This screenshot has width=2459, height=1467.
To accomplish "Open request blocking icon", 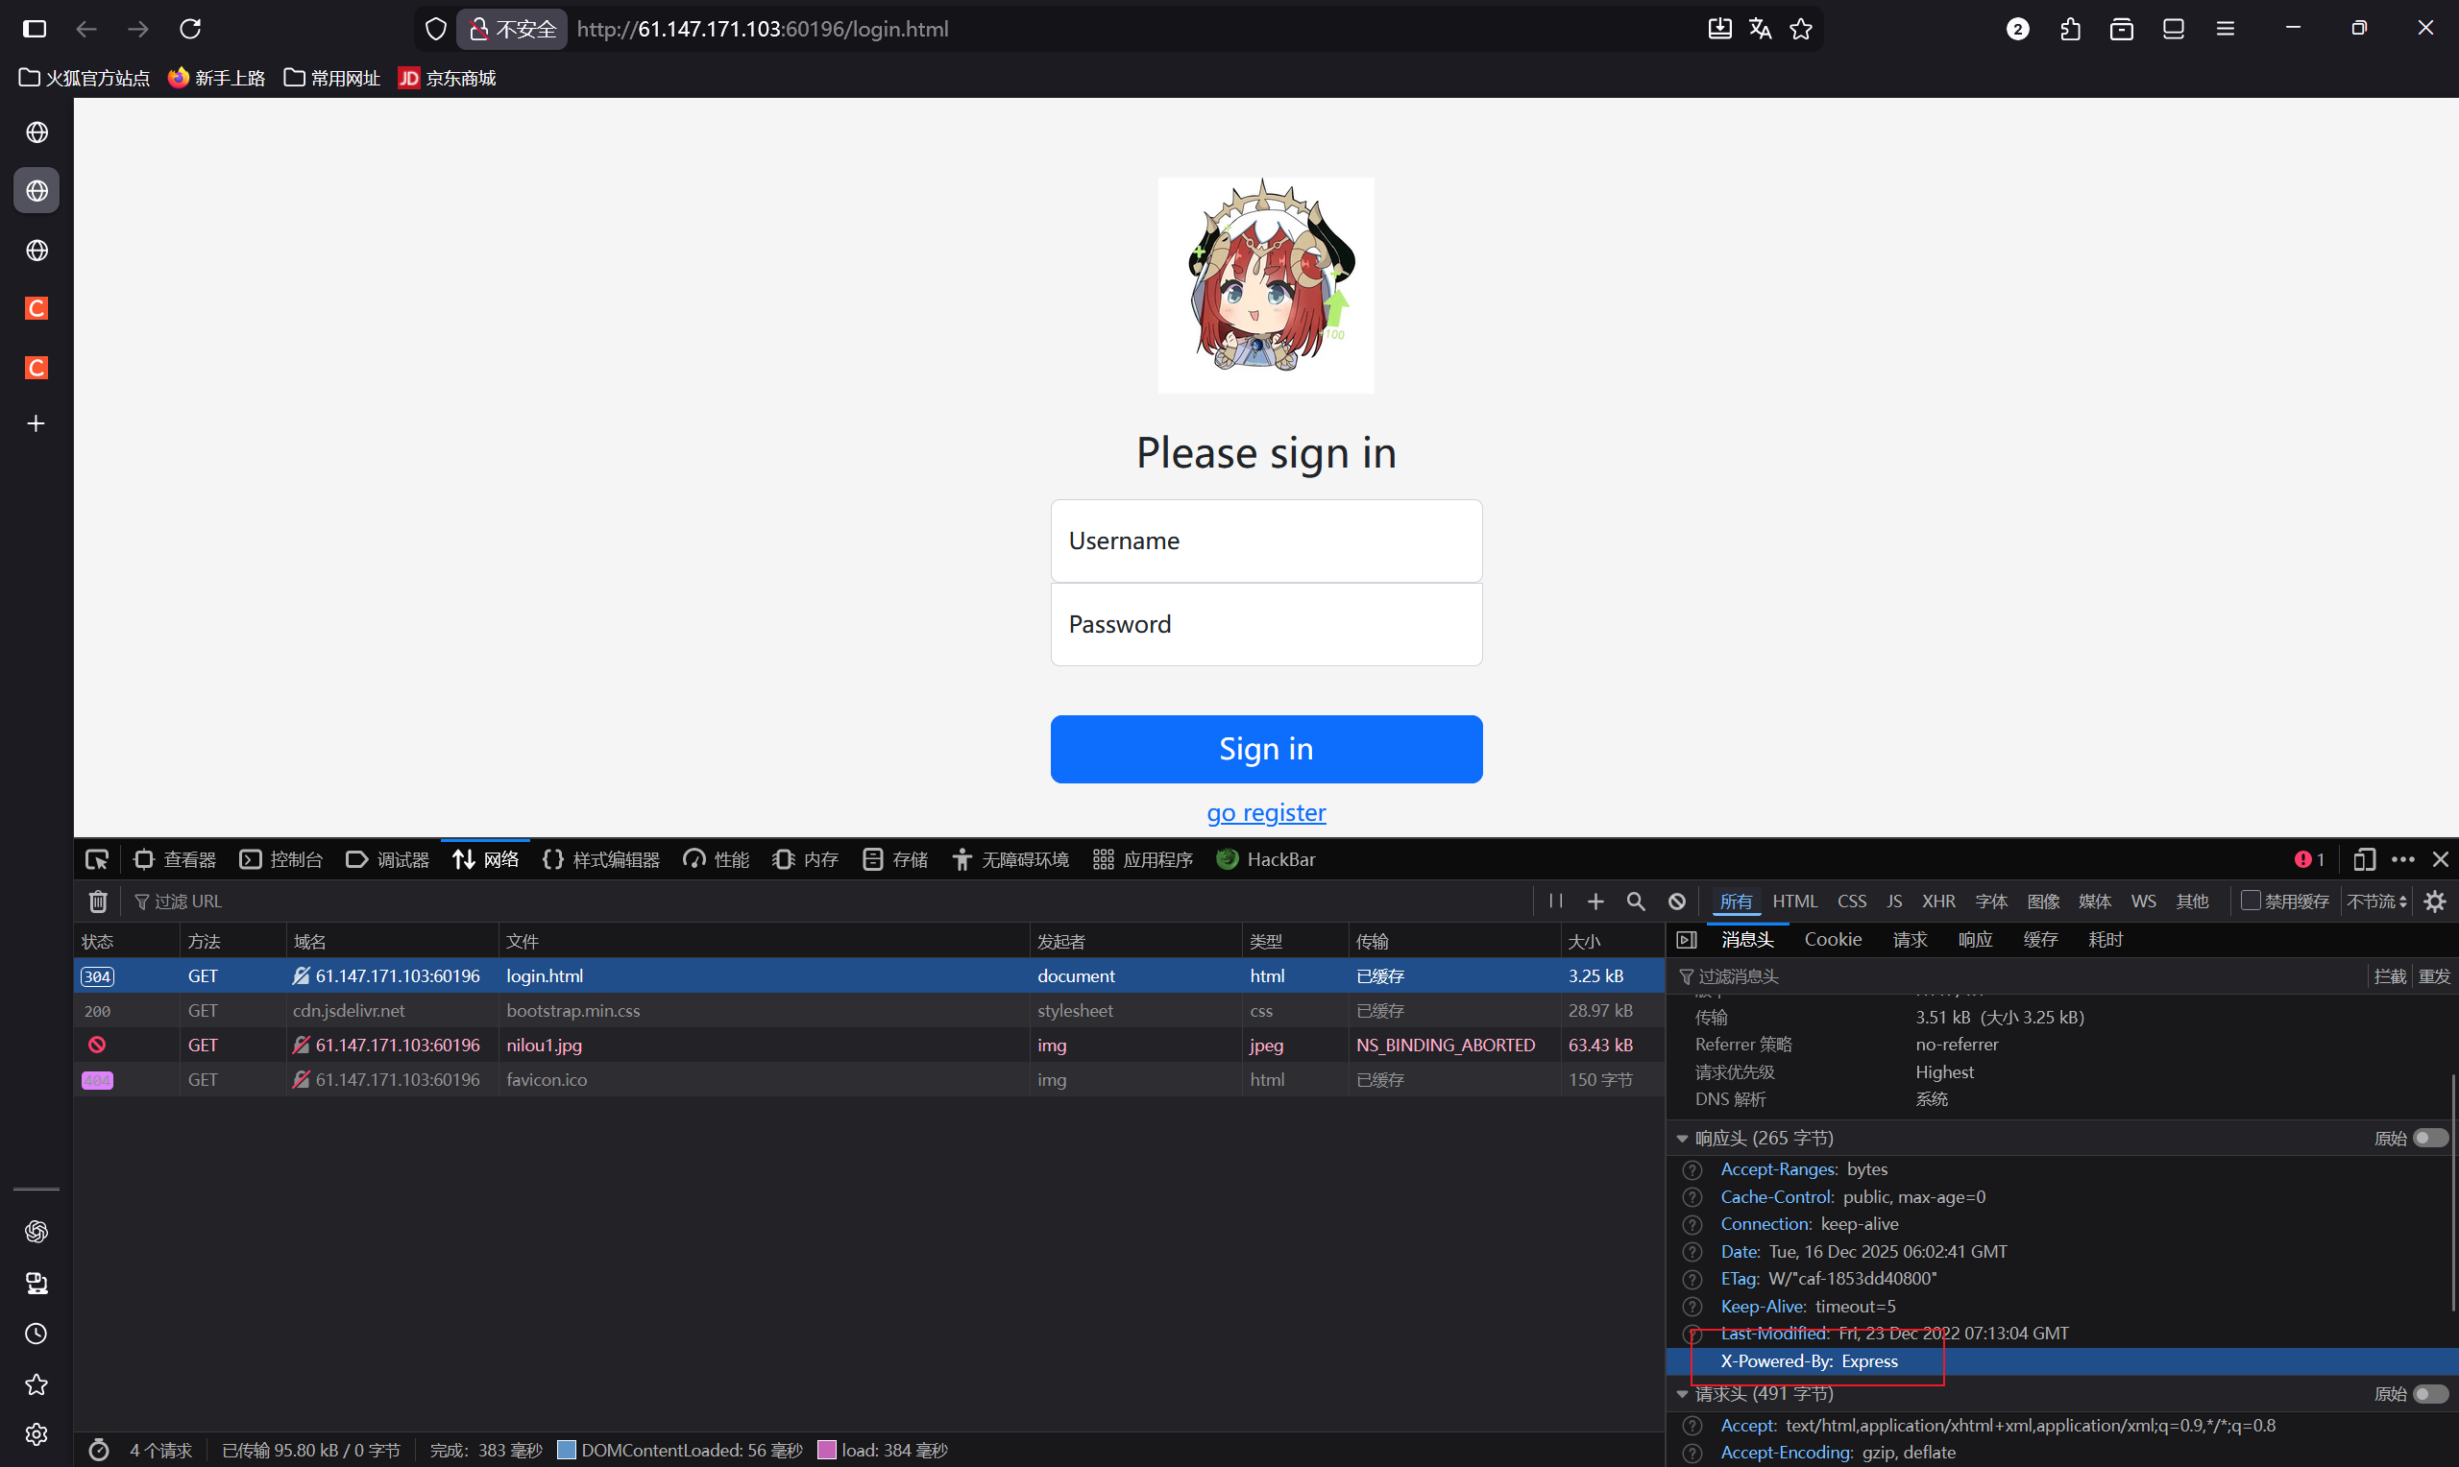I will 1677,901.
